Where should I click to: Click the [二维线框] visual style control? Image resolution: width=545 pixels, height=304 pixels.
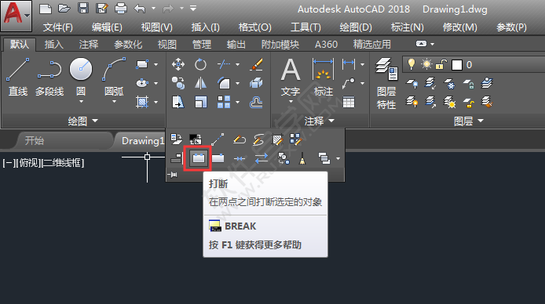63,163
